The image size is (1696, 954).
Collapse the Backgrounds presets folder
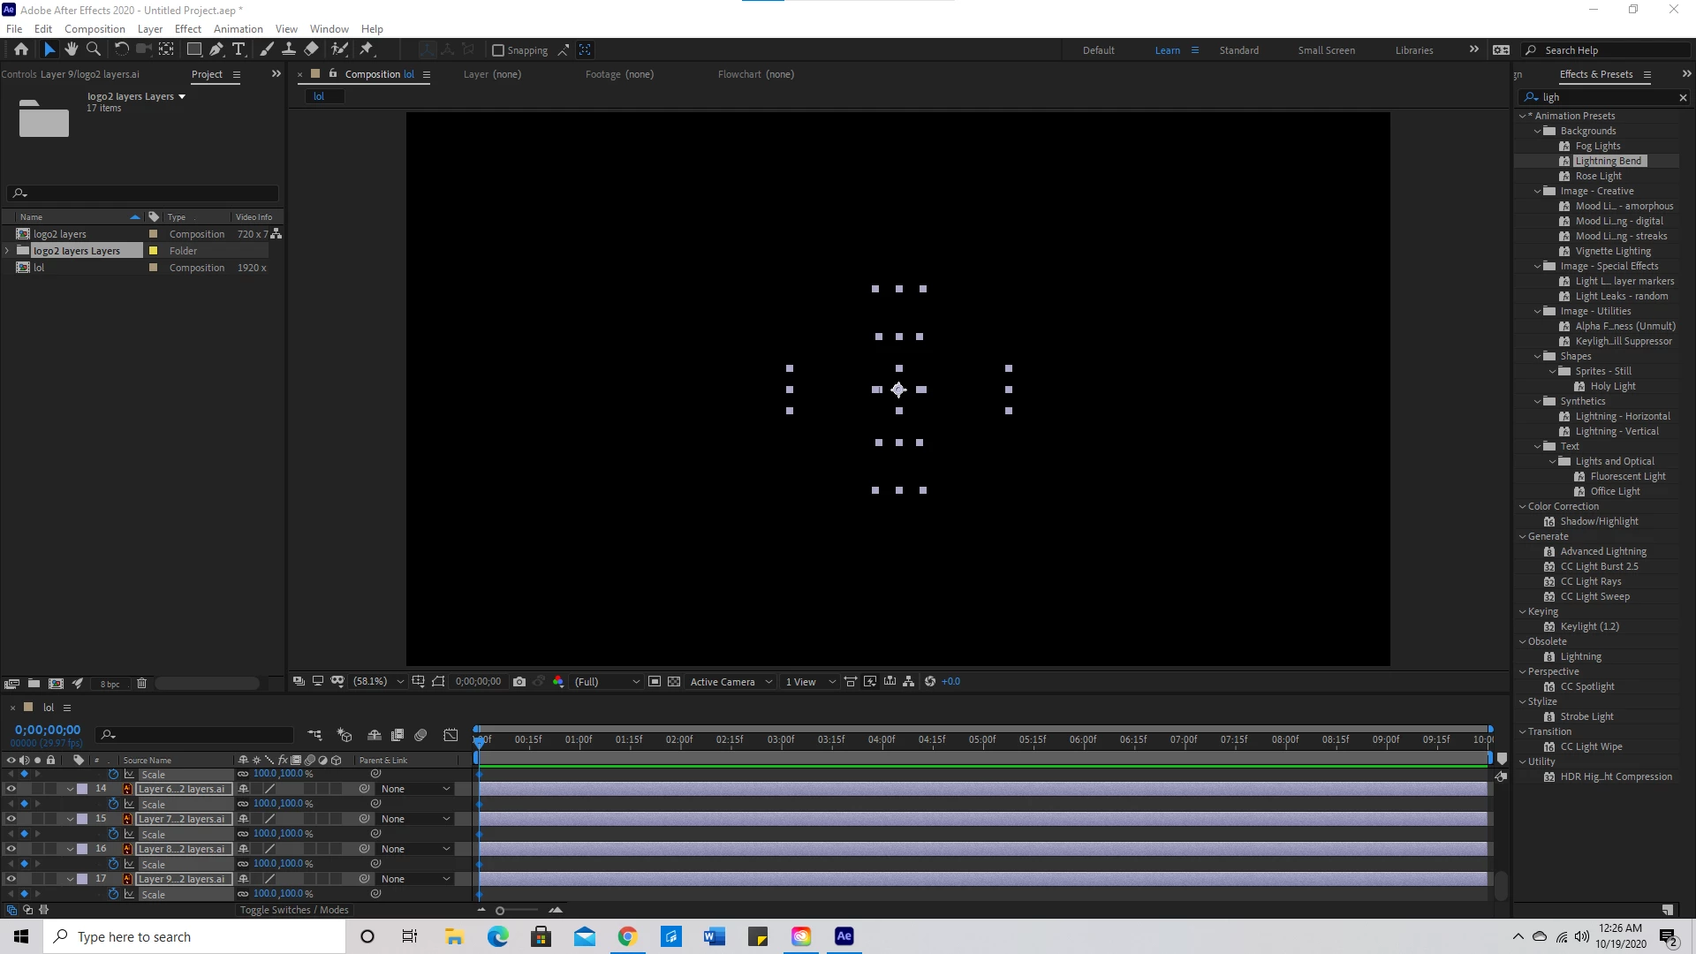pos(1538,131)
